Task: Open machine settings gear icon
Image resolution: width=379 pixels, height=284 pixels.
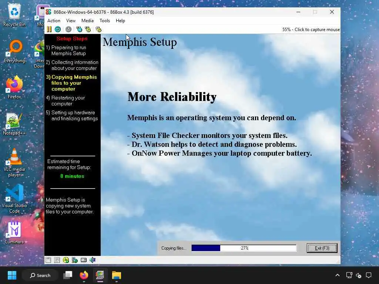Action: click(x=98, y=30)
